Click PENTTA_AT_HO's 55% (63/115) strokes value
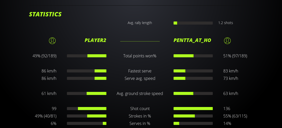Screen dimensions: 282x128 (235, 116)
